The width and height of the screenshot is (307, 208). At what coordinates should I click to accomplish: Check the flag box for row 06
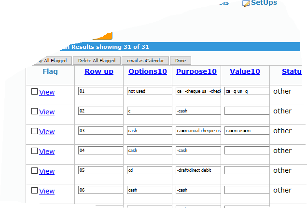pos(34,191)
